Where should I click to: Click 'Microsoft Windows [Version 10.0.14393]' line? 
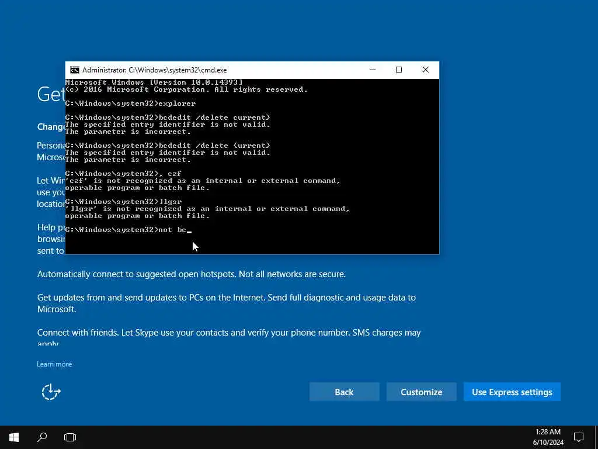click(x=154, y=82)
